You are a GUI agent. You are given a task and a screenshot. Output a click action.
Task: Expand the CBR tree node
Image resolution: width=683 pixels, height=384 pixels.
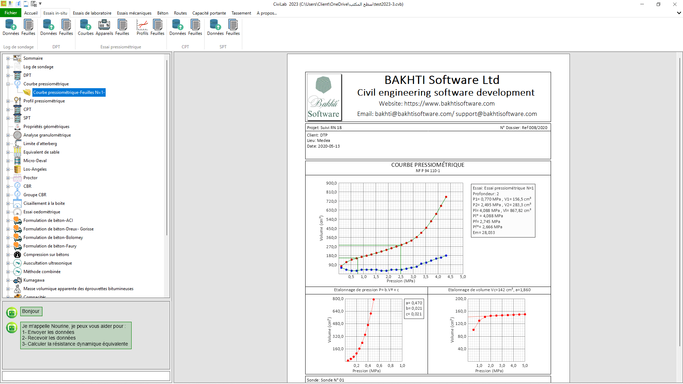pyautogui.click(x=8, y=186)
